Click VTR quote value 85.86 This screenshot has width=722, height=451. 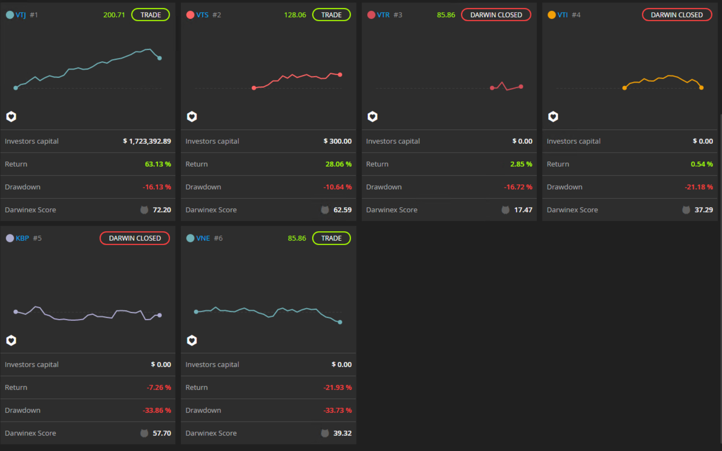click(x=446, y=15)
